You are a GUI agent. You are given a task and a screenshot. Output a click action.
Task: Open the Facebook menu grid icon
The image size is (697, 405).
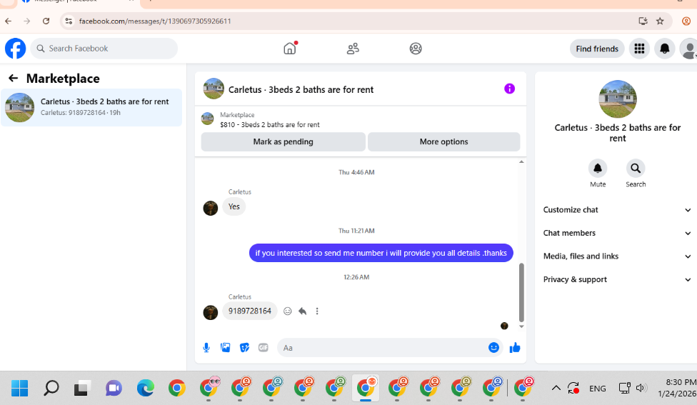pos(639,49)
